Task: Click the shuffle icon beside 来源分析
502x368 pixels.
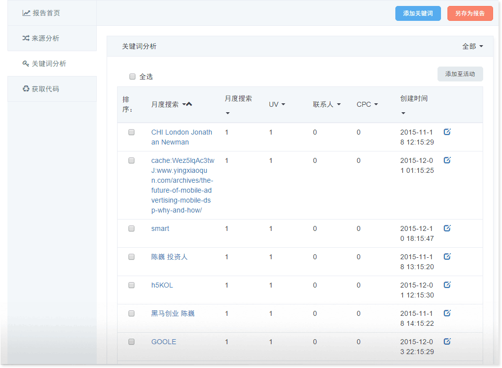Action: [26, 38]
